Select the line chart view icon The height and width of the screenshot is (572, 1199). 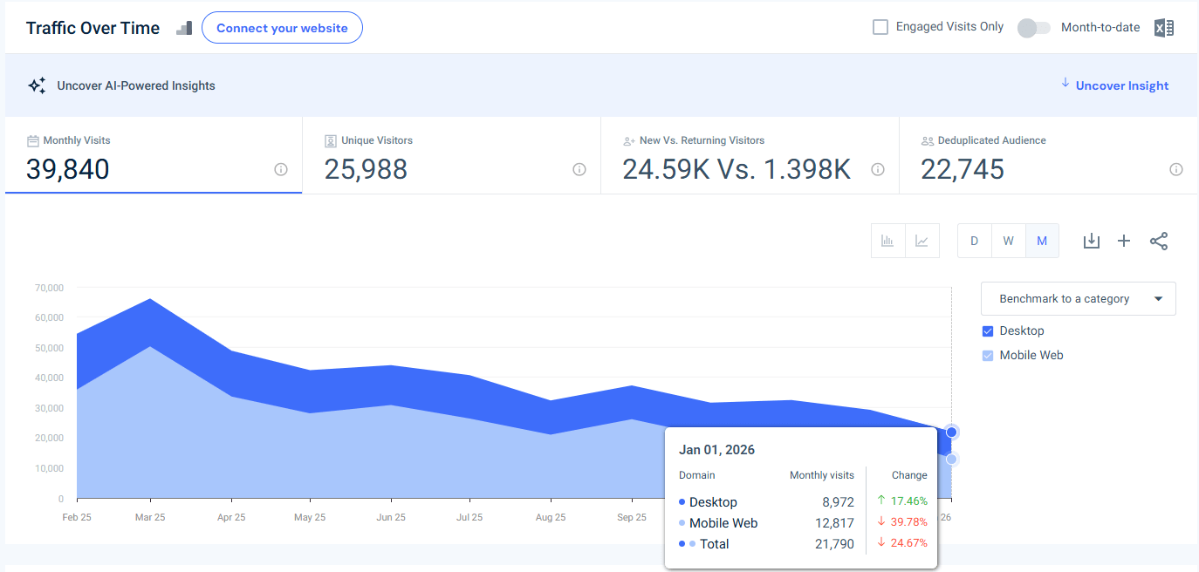tap(922, 241)
